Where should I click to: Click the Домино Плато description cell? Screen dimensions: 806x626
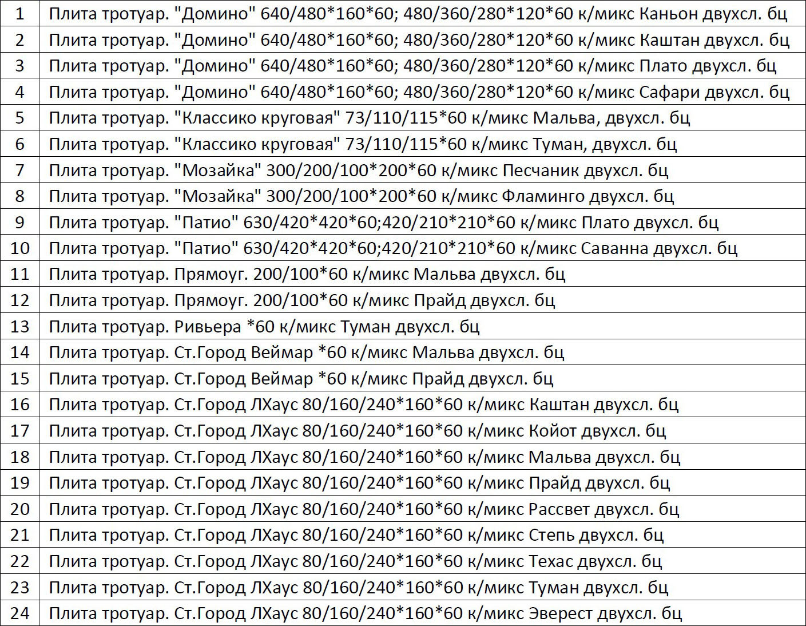[x=422, y=65]
